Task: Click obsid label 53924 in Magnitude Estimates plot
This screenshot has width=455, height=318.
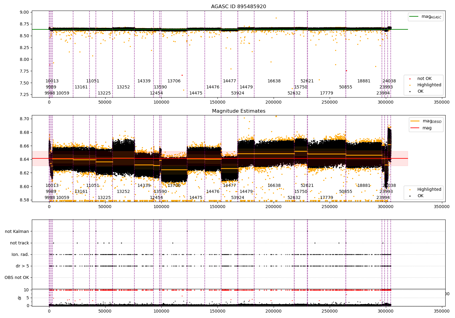Action: [x=238, y=198]
